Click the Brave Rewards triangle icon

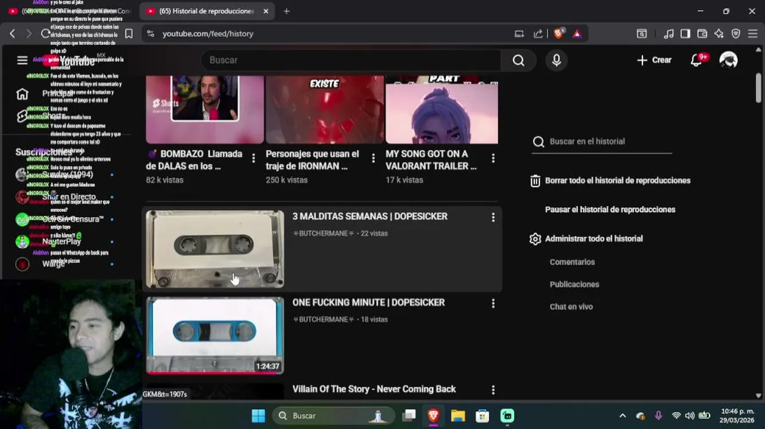(577, 34)
